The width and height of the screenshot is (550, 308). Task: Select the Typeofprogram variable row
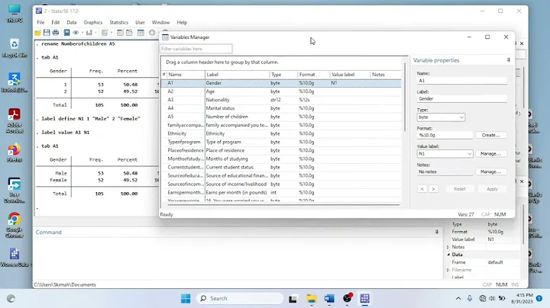click(281, 142)
